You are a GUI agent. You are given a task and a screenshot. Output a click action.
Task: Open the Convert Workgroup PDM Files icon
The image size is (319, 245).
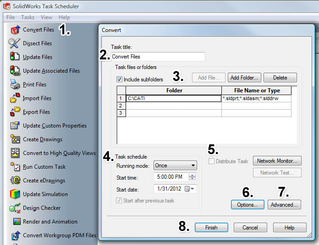click(x=16, y=235)
